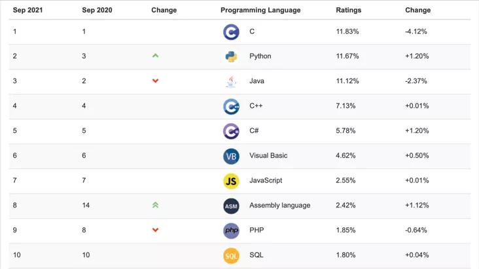Click the double green arrow for Assembly
The height and width of the screenshot is (269, 479).
click(x=155, y=205)
